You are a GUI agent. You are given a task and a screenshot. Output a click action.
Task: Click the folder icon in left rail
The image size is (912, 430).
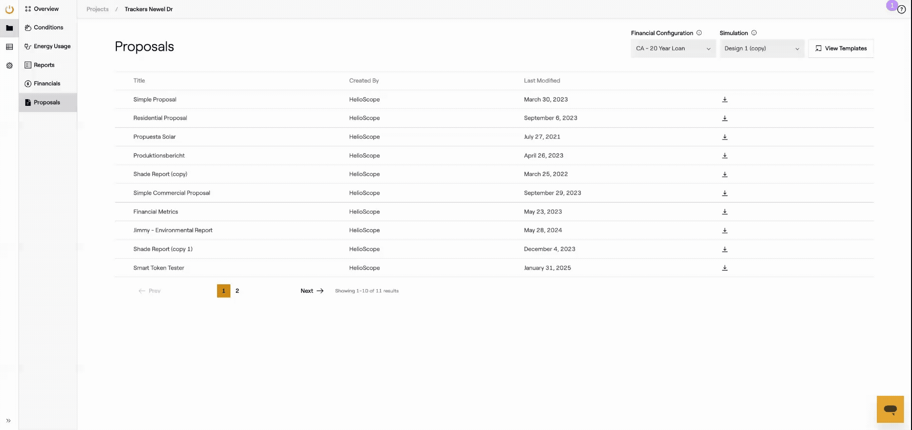9,28
